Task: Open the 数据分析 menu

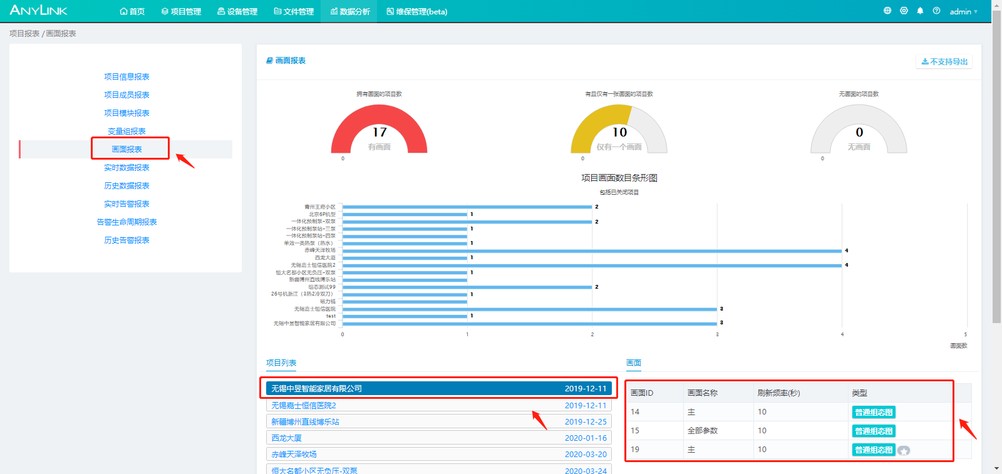Action: tap(349, 11)
